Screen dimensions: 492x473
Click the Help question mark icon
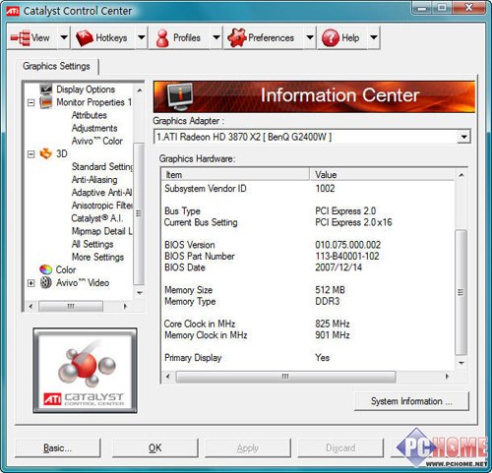(331, 37)
